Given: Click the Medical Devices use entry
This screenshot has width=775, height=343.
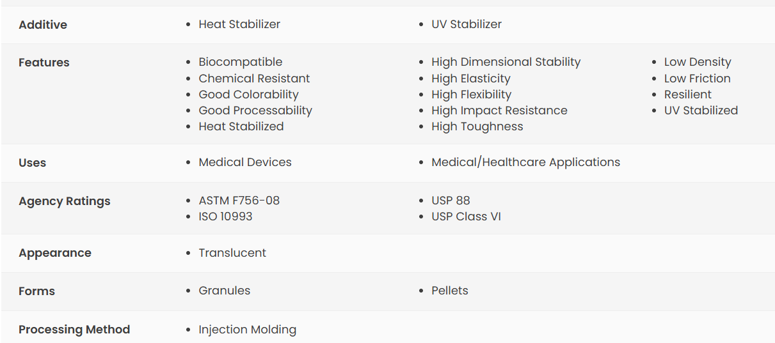Looking at the screenshot, I should coord(245,162).
